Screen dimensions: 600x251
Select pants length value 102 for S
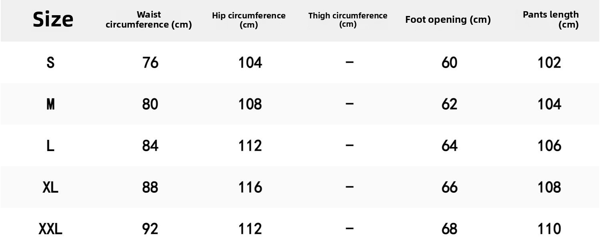coord(550,63)
